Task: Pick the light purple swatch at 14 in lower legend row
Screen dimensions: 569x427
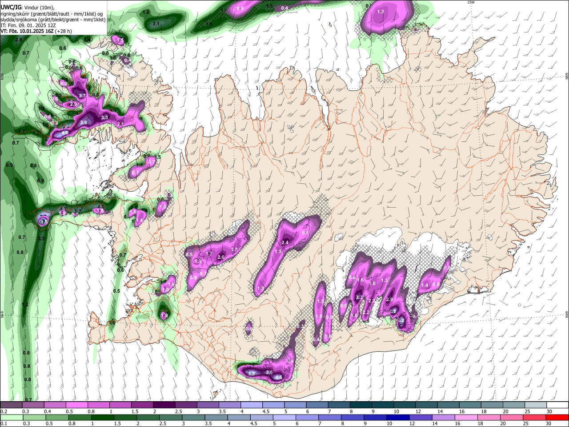Action: point(444,418)
